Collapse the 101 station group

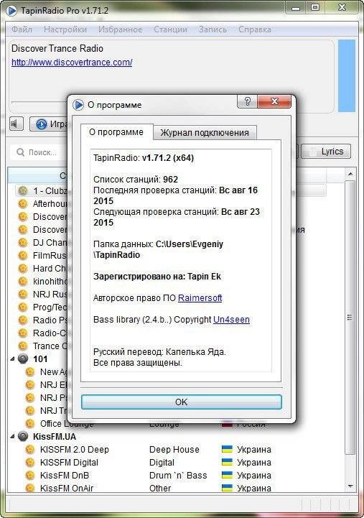tap(12, 359)
